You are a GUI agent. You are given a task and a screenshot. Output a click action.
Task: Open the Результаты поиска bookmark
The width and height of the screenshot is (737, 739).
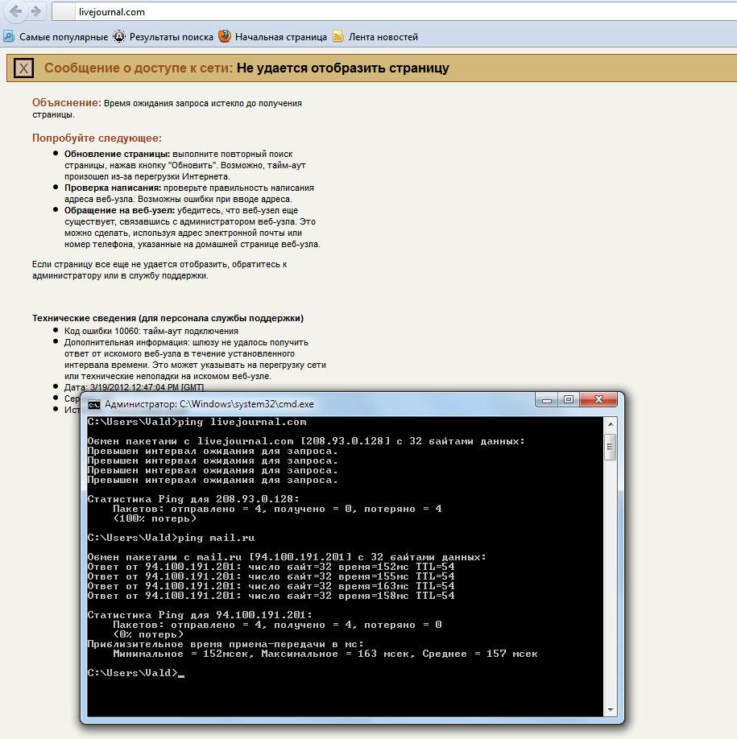pyautogui.click(x=164, y=37)
